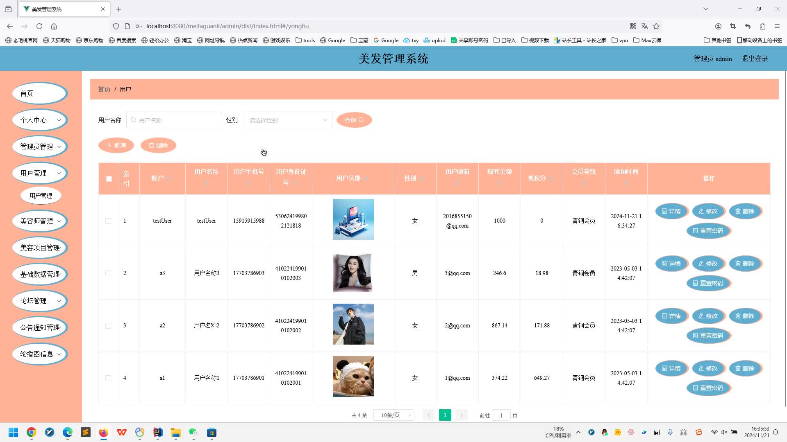Check the row checkbox for account a1
This screenshot has width=787, height=442.
point(108,378)
